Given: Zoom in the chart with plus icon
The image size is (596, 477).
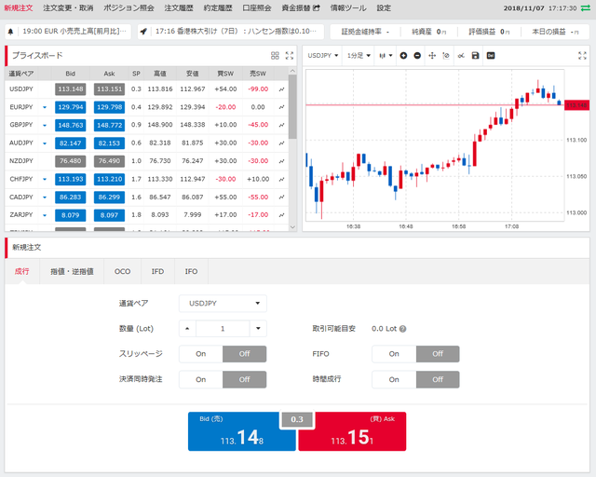Looking at the screenshot, I should click(403, 56).
